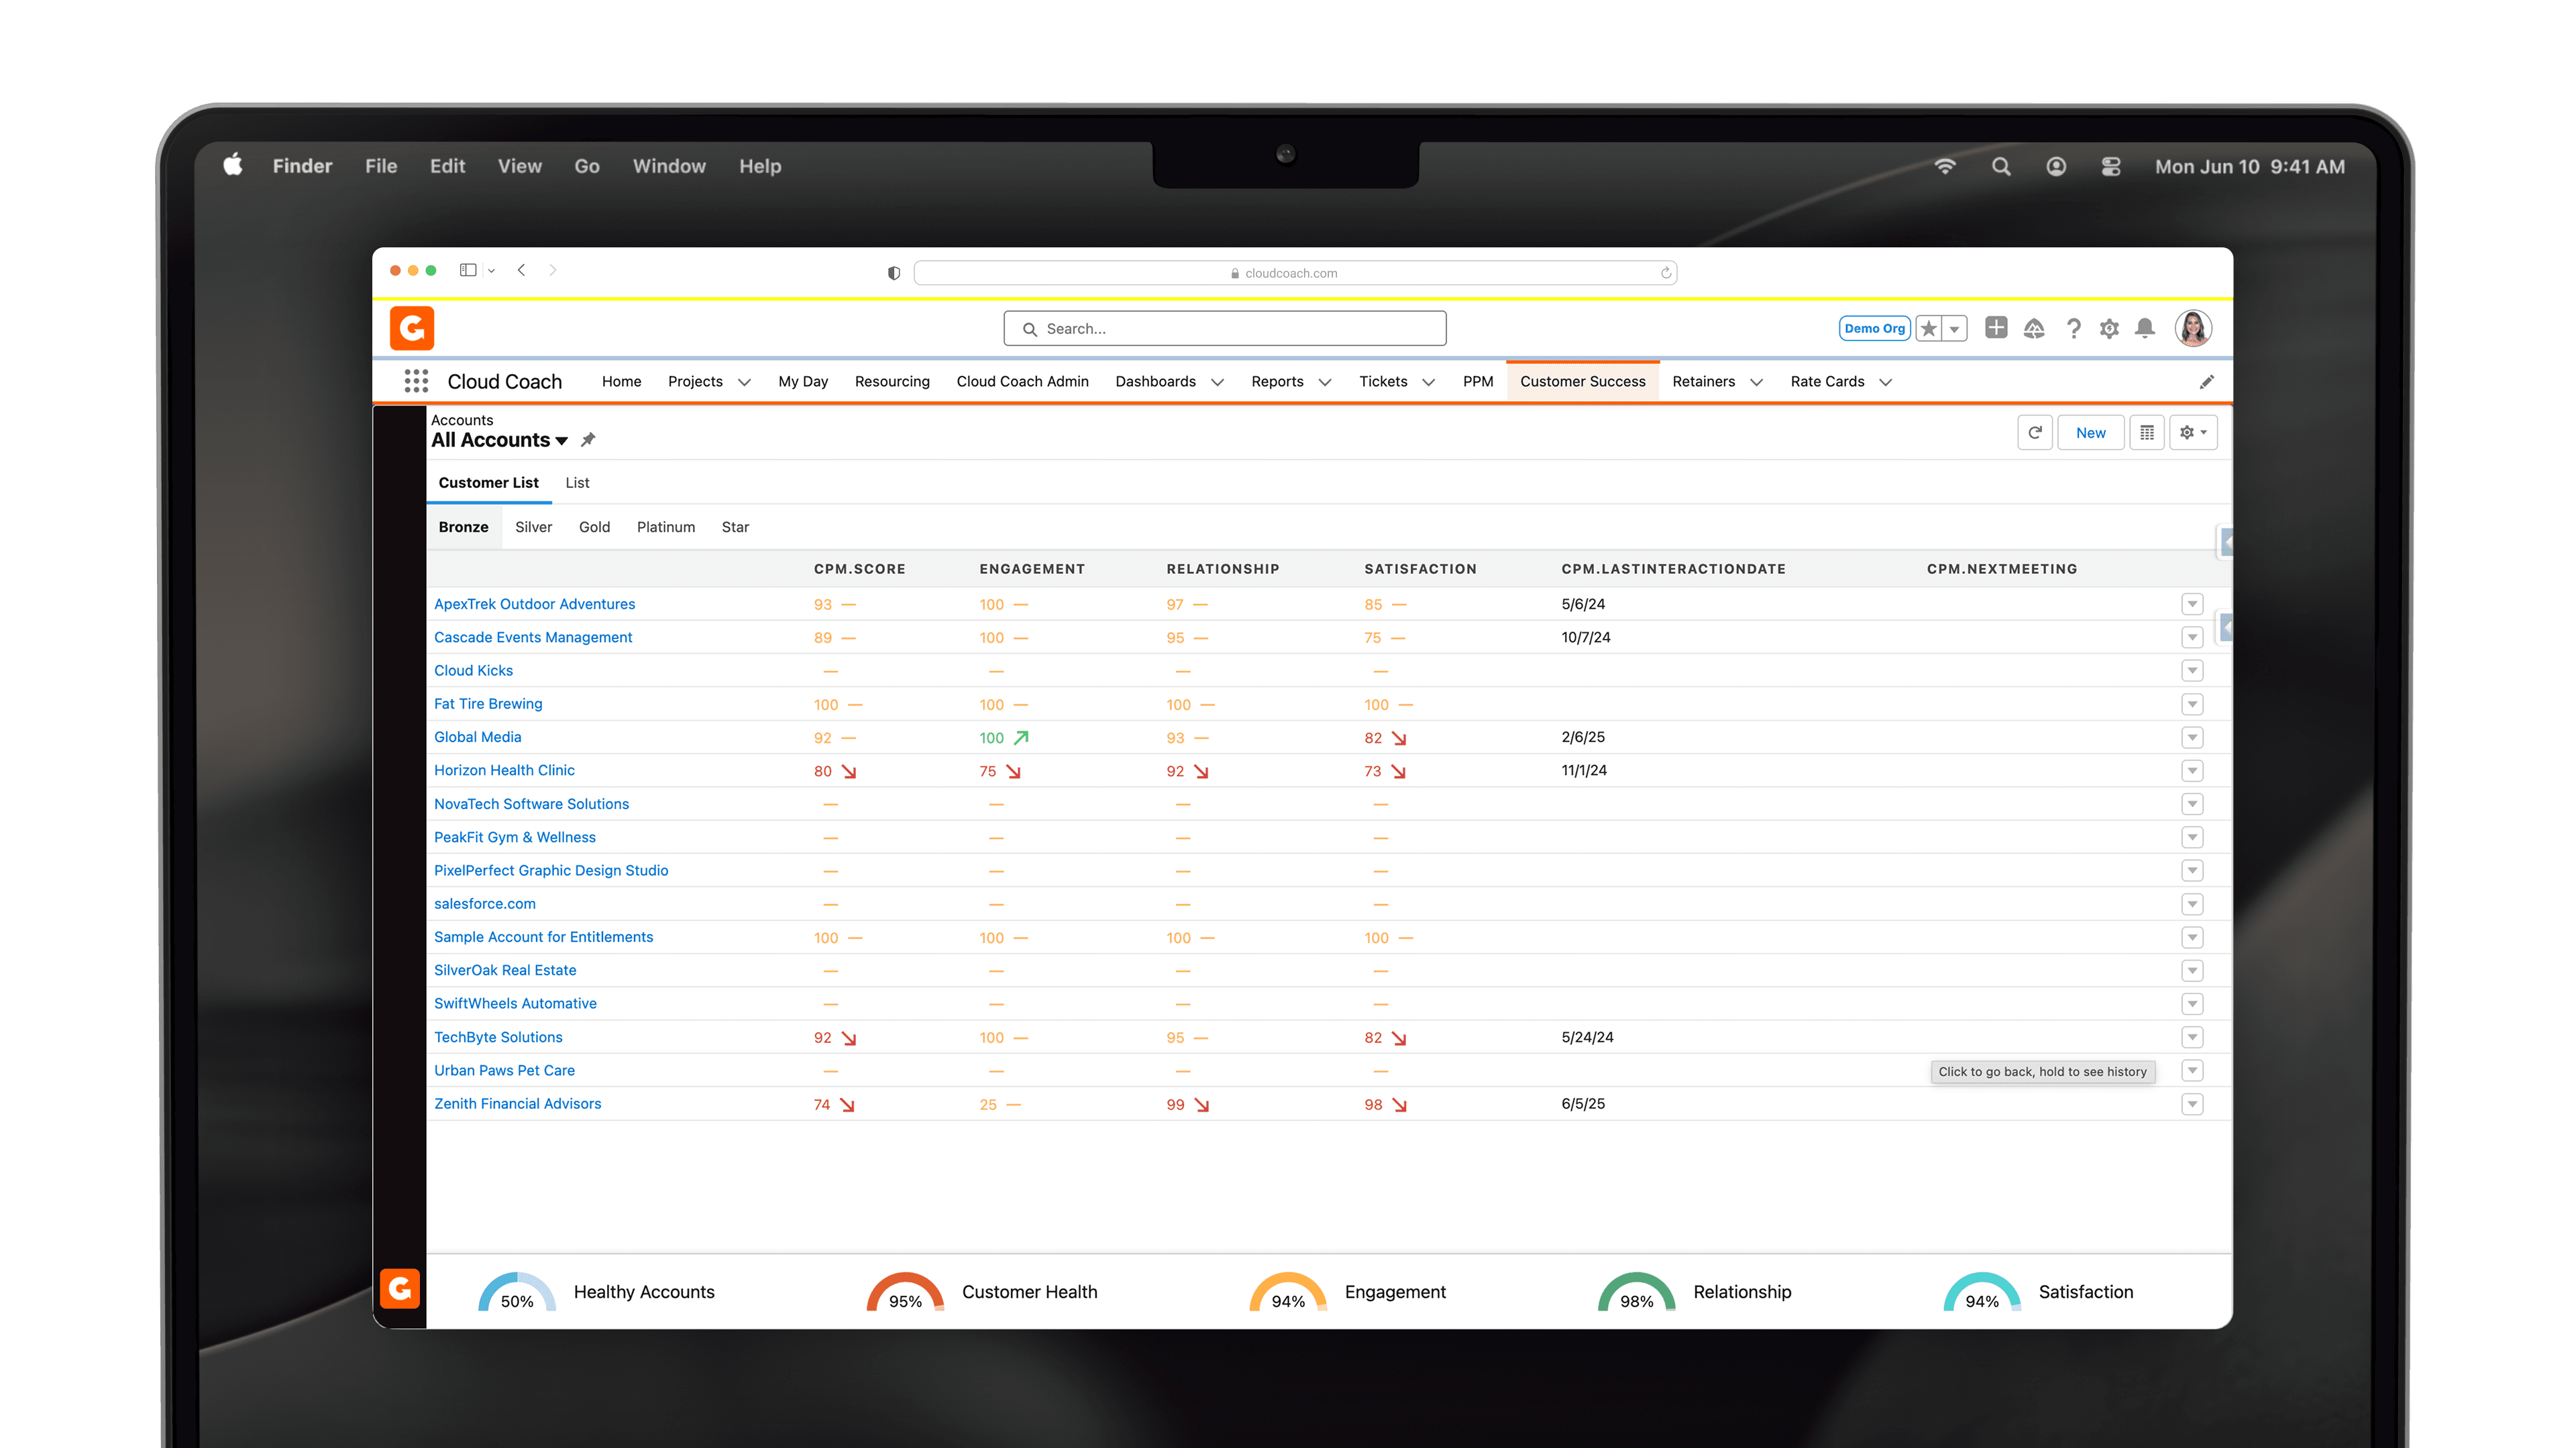The width and height of the screenshot is (2576, 1448).
Task: Open the app launcher grid icon
Action: [x=416, y=381]
